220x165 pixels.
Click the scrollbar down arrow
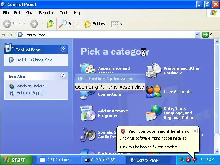pyautogui.click(x=217, y=151)
